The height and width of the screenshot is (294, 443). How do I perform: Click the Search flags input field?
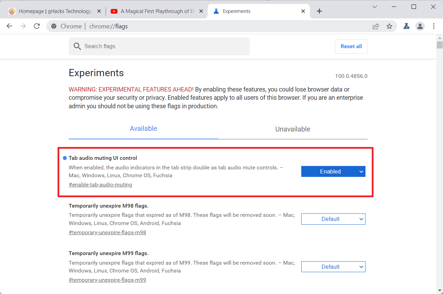point(159,46)
